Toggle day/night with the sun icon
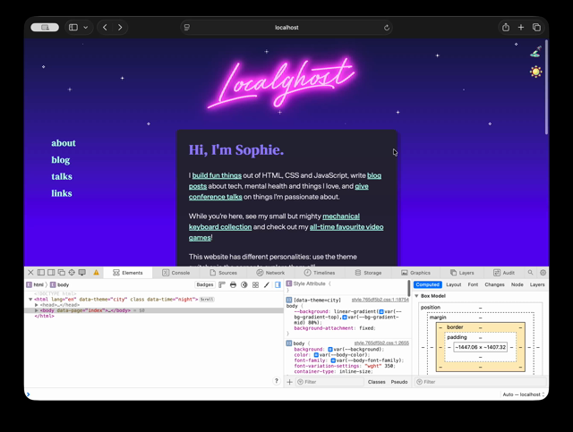Screen dimensions: 573x432 [x=535, y=72]
